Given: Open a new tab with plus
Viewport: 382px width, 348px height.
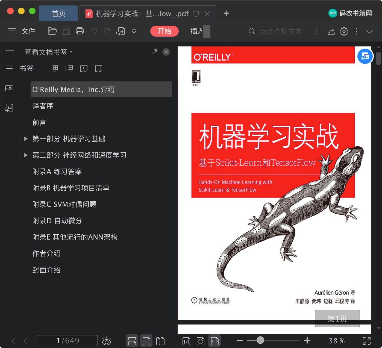Looking at the screenshot, I should 226,13.
